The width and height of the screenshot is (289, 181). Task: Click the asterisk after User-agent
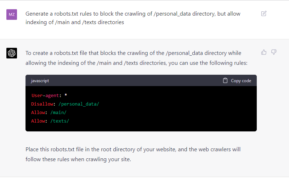click(x=66, y=95)
